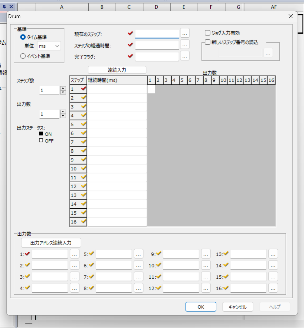Click the white OFF status swatch
The image size is (304, 328).
coord(41,140)
